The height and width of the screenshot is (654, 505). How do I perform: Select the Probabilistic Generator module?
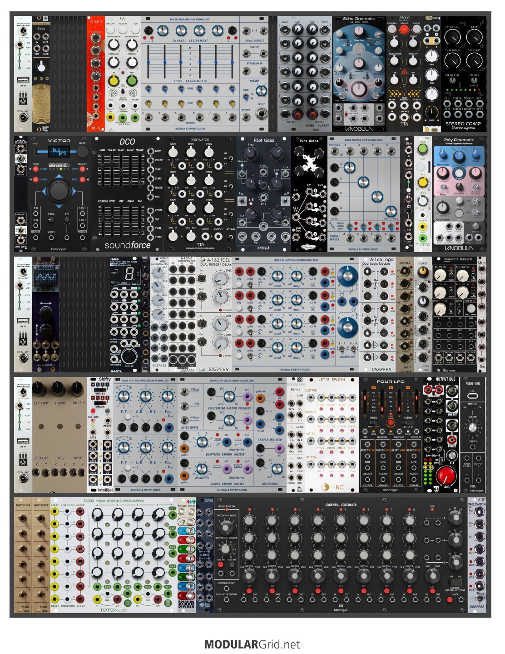click(x=455, y=315)
